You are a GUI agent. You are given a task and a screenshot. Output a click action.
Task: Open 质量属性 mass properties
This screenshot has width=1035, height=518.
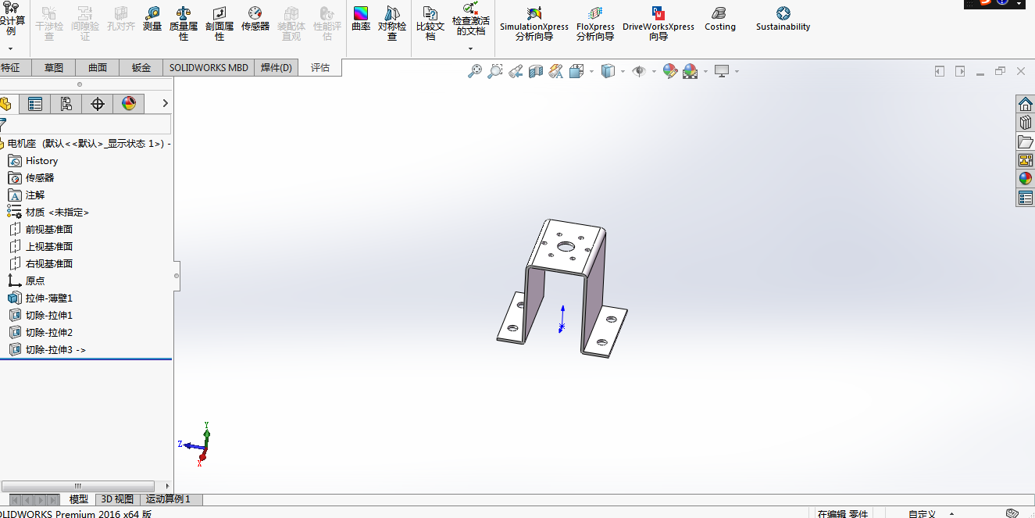pos(184,23)
